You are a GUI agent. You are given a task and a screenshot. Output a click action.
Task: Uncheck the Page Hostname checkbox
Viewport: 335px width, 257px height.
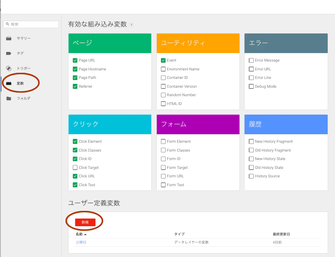coord(75,69)
